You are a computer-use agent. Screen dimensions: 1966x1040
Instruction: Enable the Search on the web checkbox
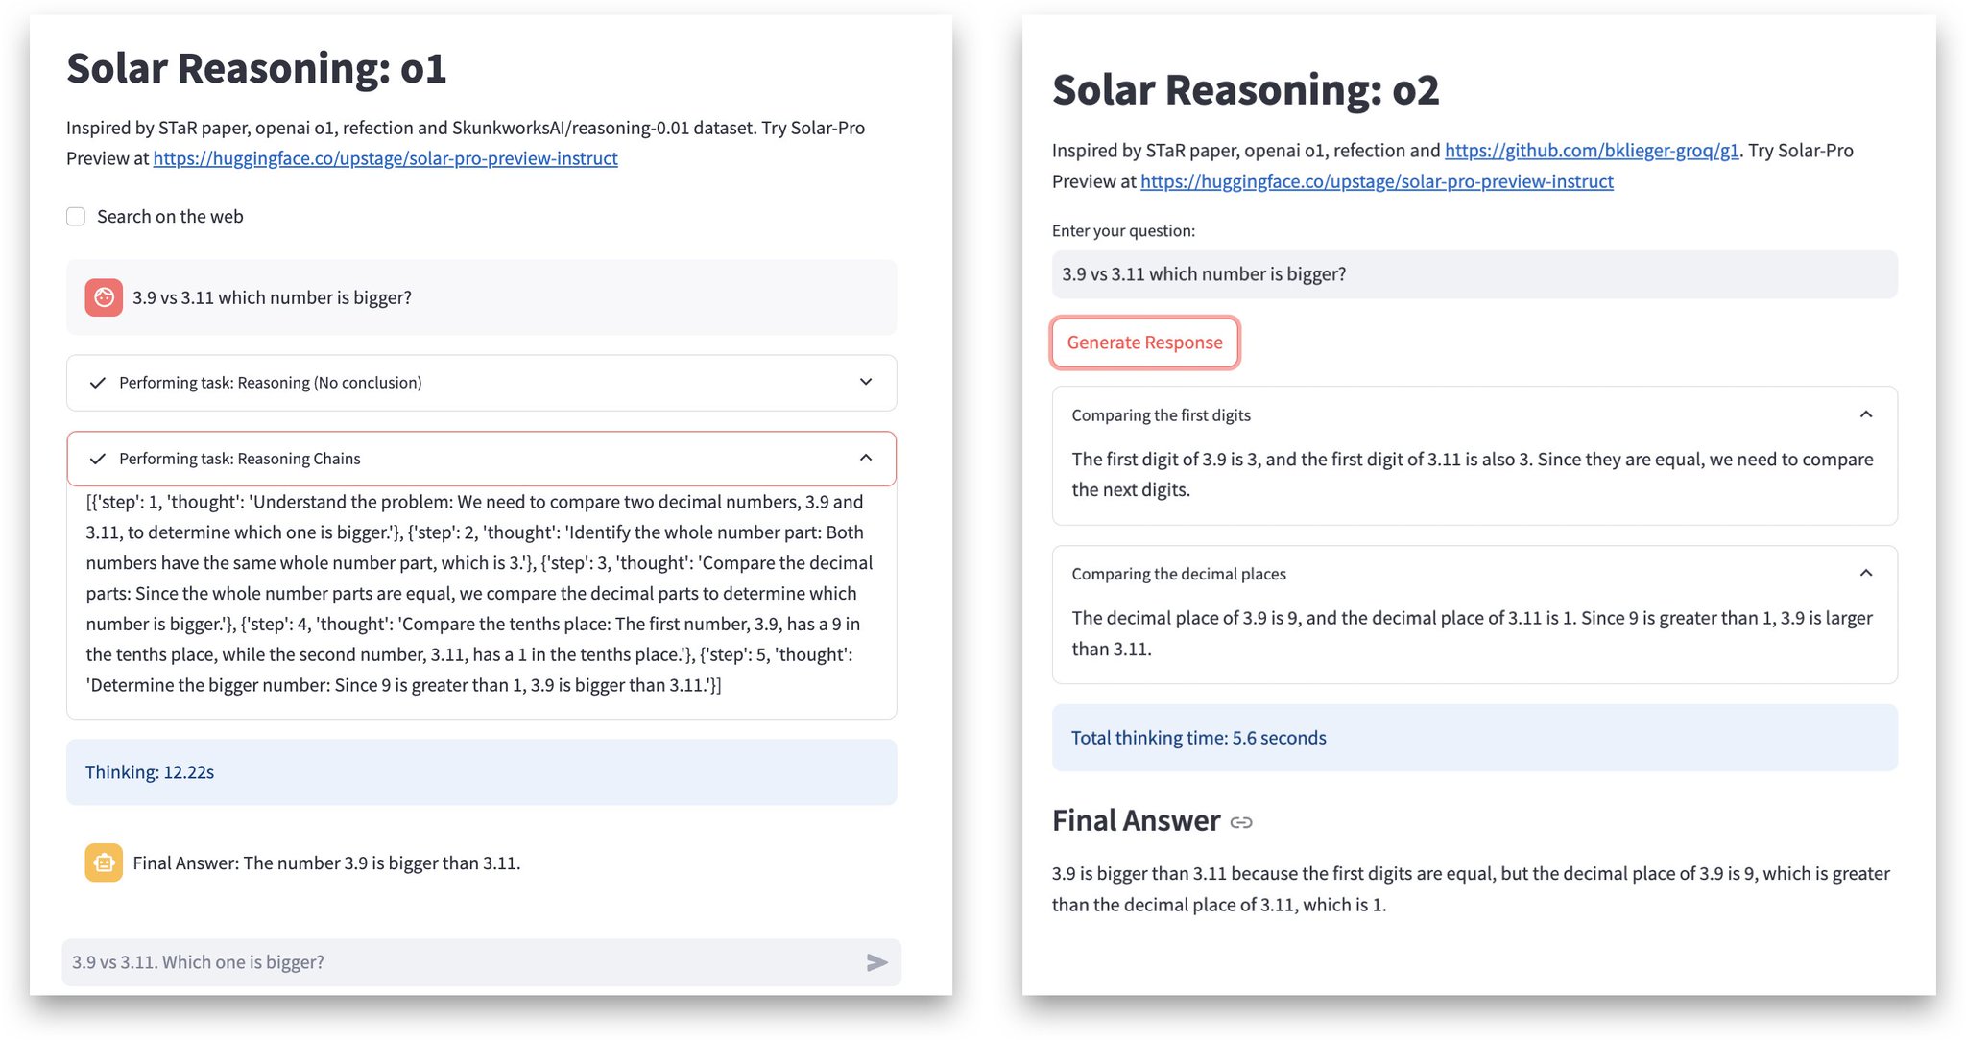[76, 216]
